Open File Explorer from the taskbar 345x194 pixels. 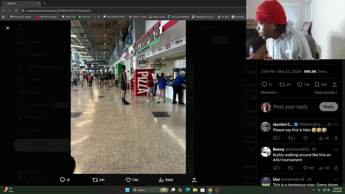click(x=195, y=190)
